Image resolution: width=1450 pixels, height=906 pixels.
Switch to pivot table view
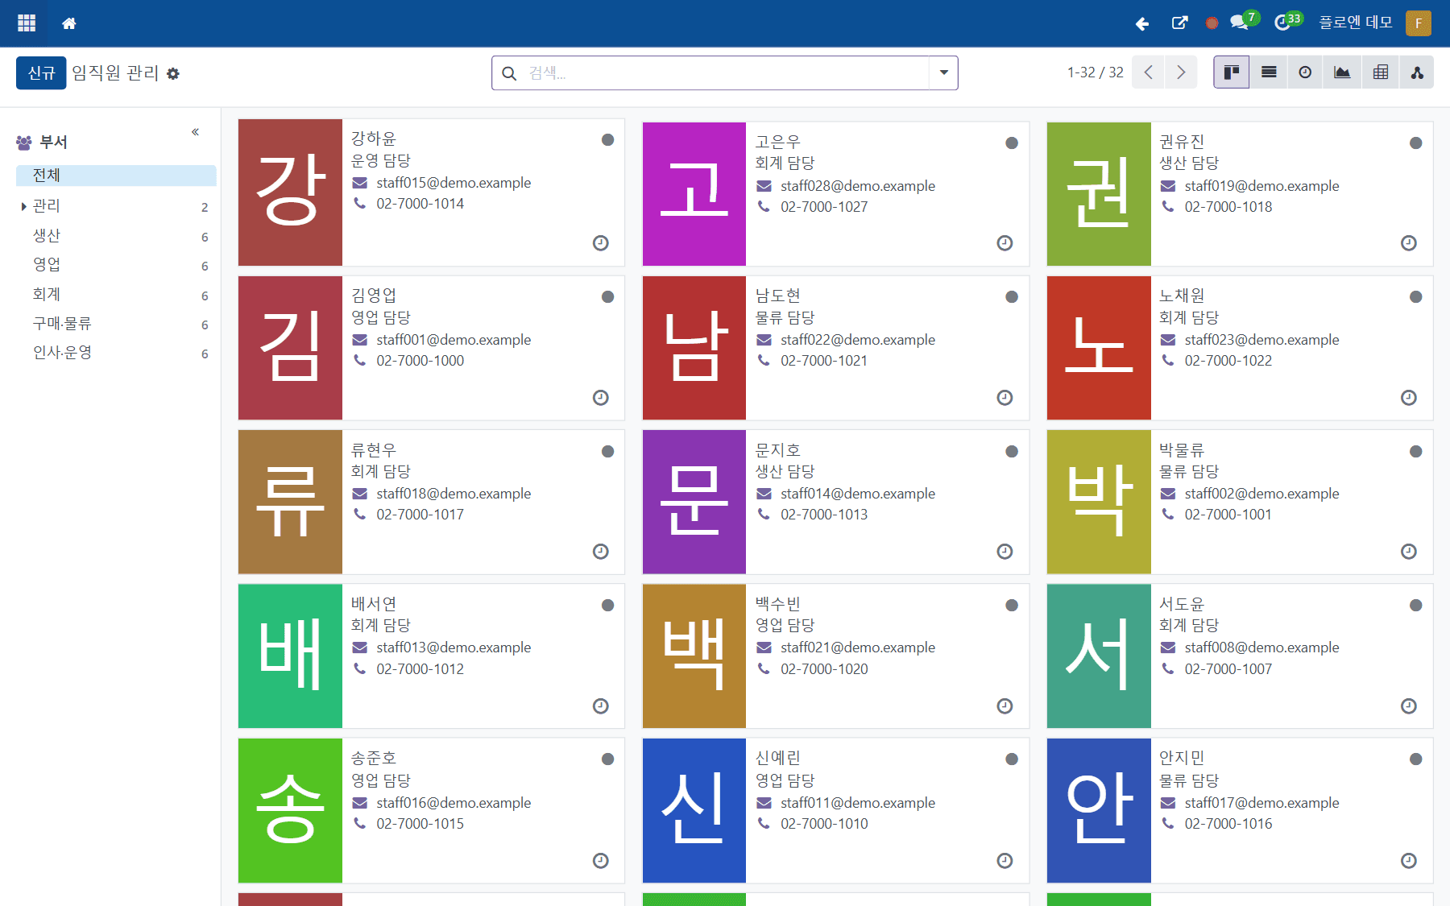click(x=1380, y=72)
